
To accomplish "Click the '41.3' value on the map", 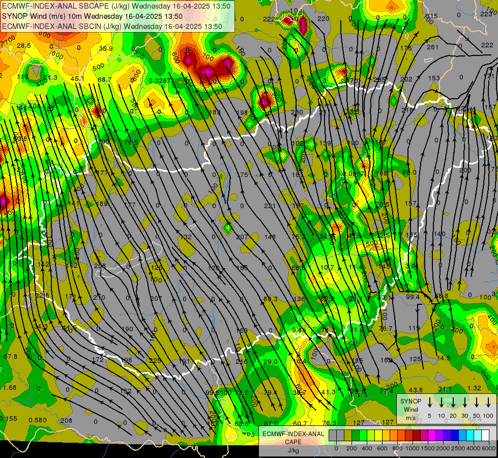I will 328,392.
